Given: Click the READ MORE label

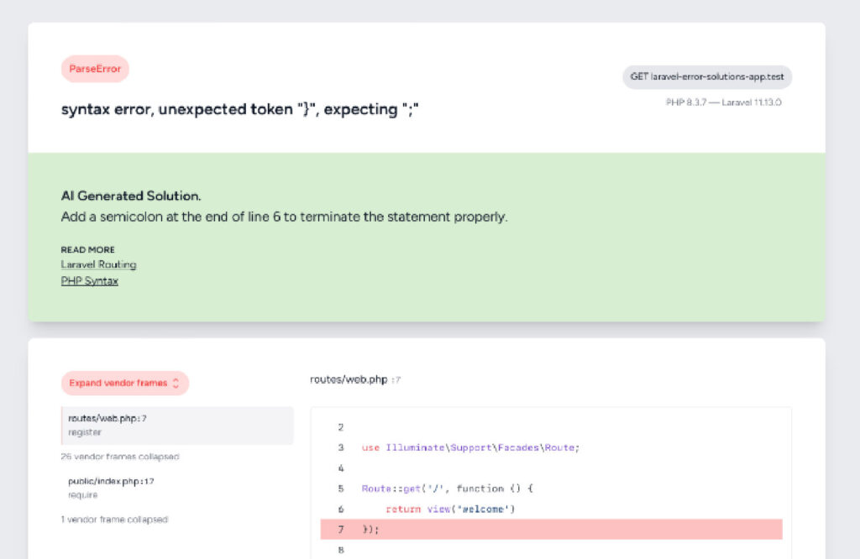Looking at the screenshot, I should pos(87,249).
